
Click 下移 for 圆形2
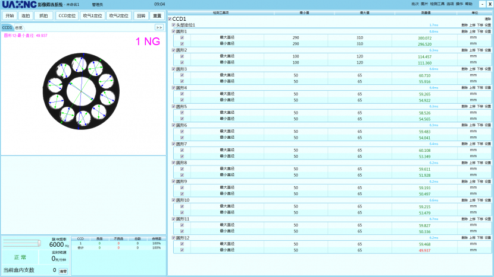[x=480, y=50]
